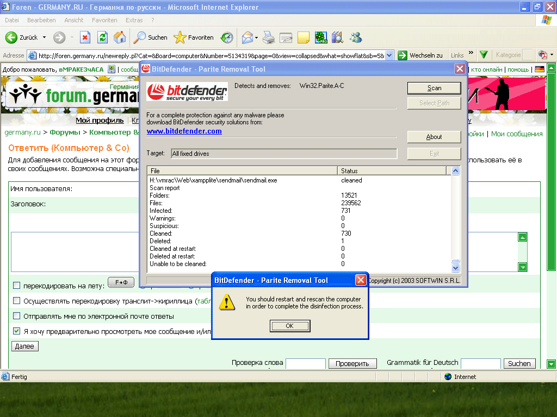
Task: Click the BitDefender logo image in dialog
Action: [x=187, y=92]
